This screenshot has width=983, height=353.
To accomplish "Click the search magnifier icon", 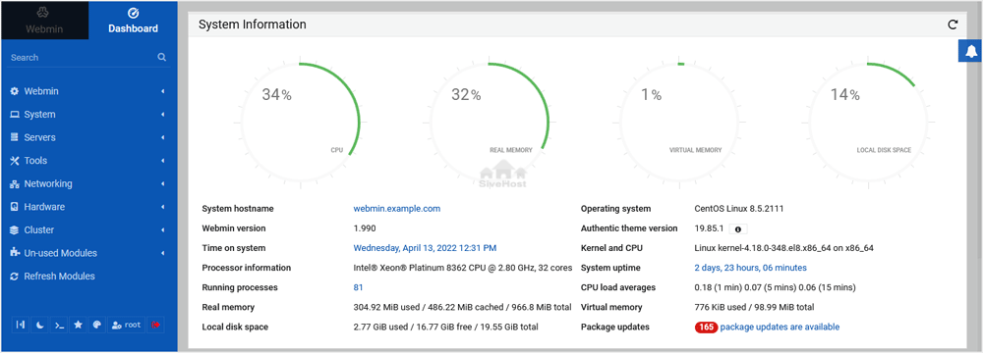I will click(162, 57).
